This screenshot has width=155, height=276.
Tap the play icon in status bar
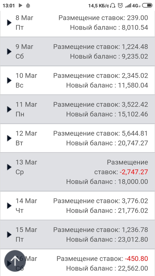click(x=20, y=5)
